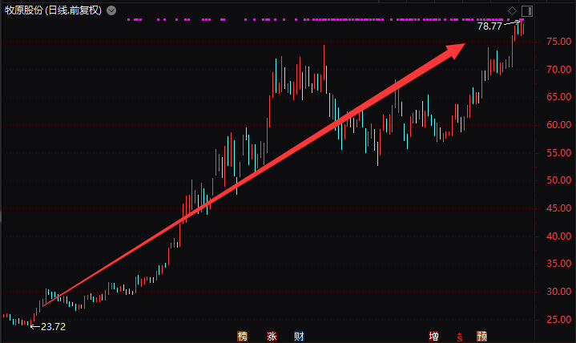
Task: Toggle the side panel layout icon
Action: [527, 11]
